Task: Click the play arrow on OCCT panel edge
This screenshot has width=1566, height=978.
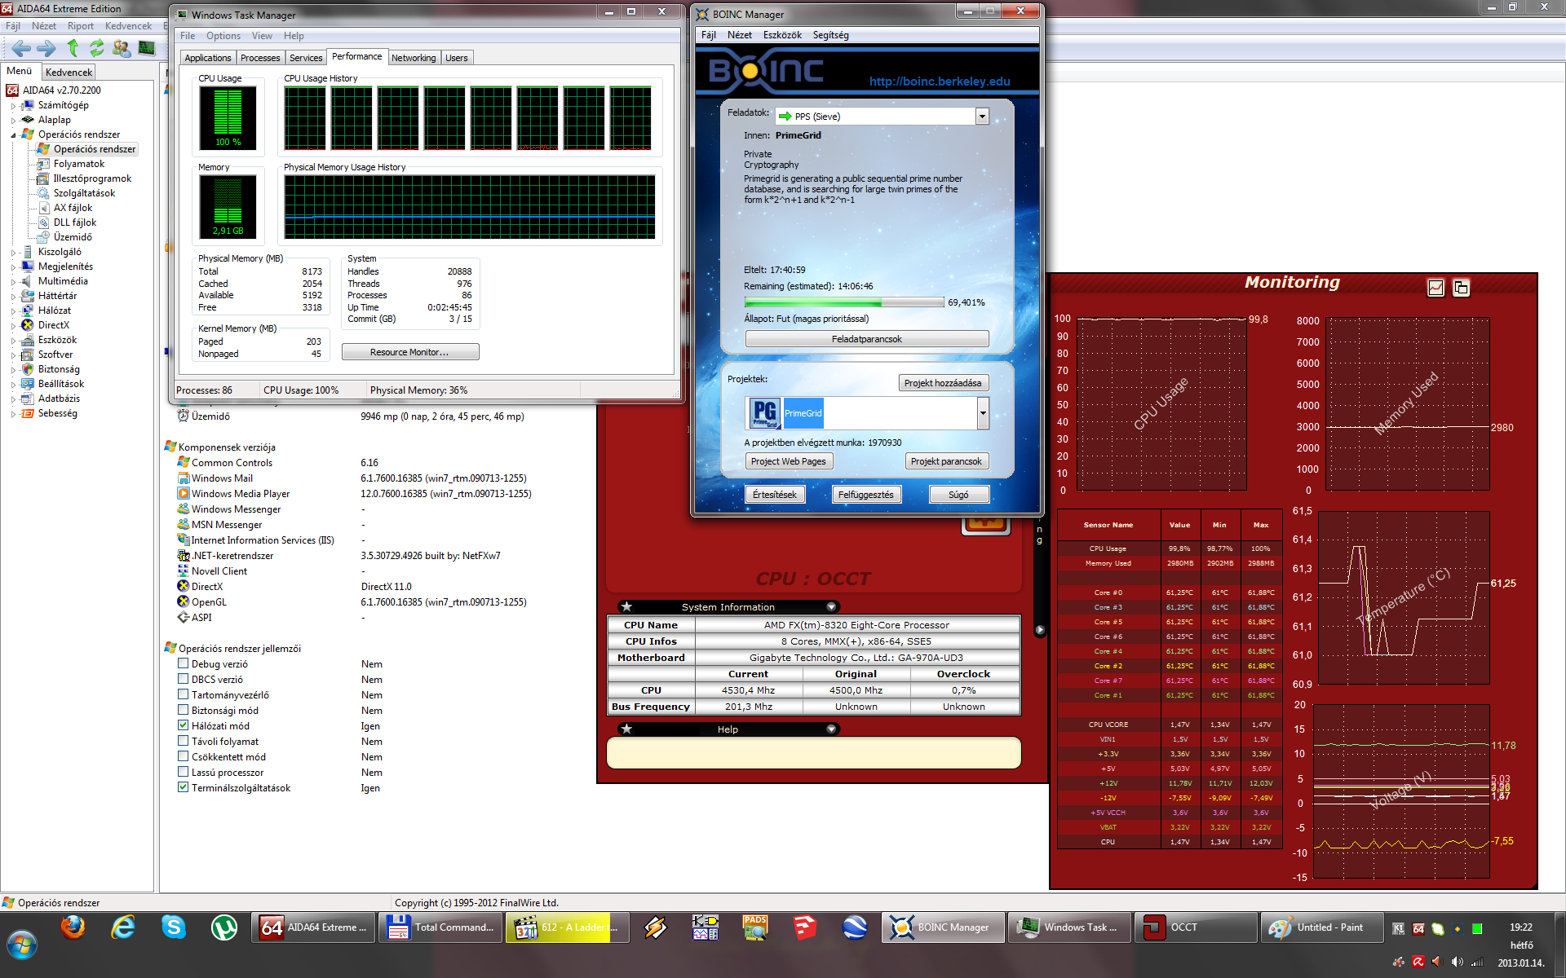Action: (1040, 630)
